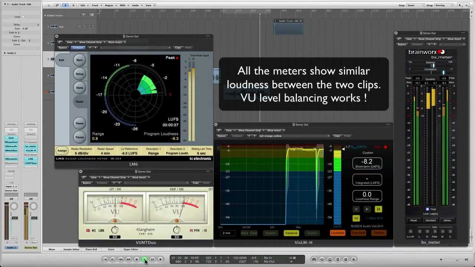Toggle Bypass in VUMTDuo plugin window
Screen dimensions: 475x267
point(87,183)
